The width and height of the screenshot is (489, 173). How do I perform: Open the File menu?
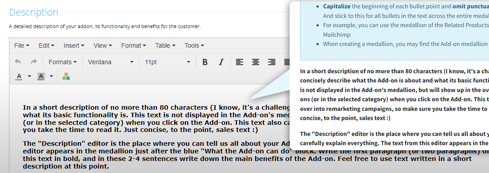[x=21, y=45]
